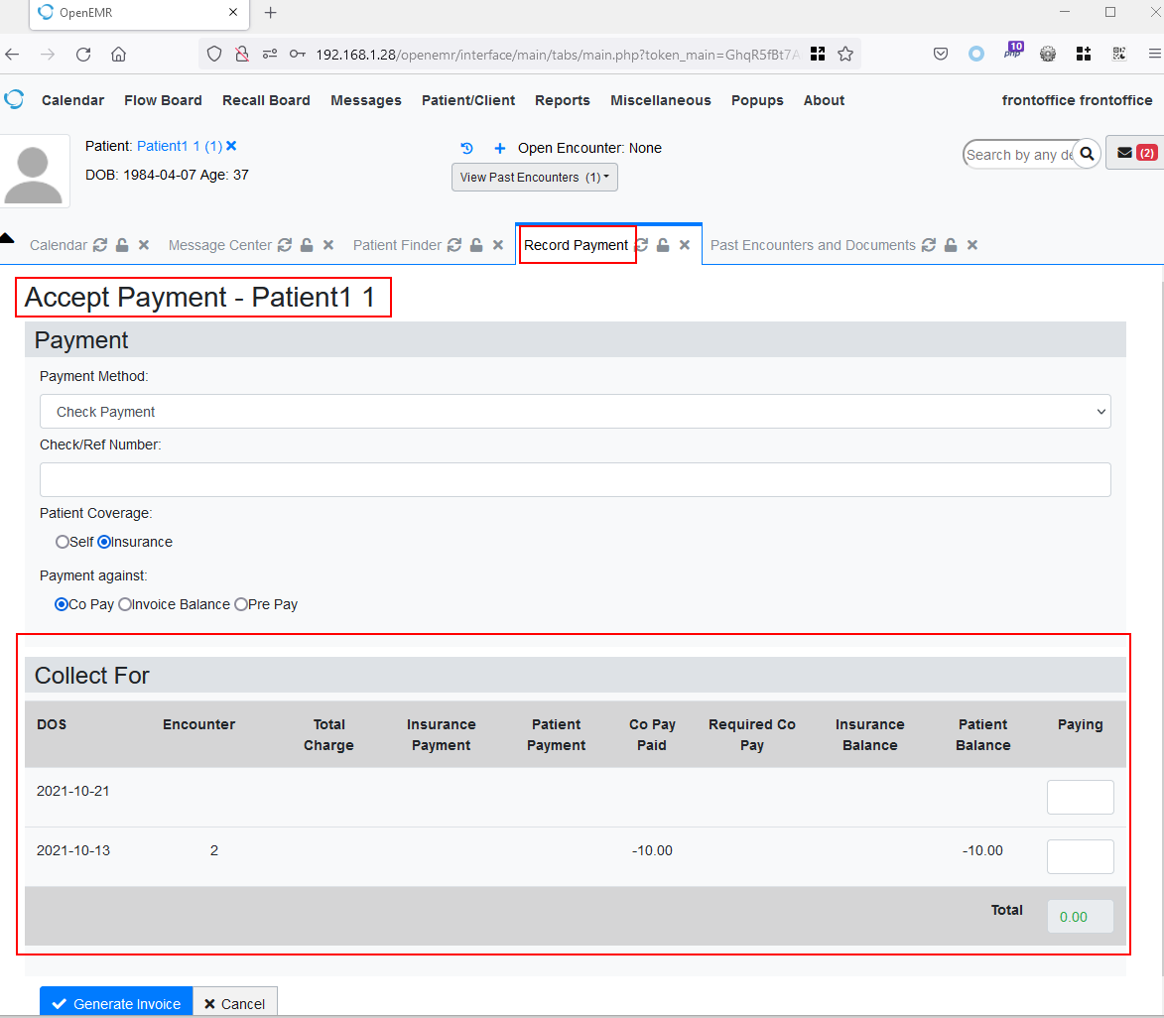Open frontoffice frontoffice user menu
The height and width of the screenshot is (1018, 1164).
click(1077, 100)
